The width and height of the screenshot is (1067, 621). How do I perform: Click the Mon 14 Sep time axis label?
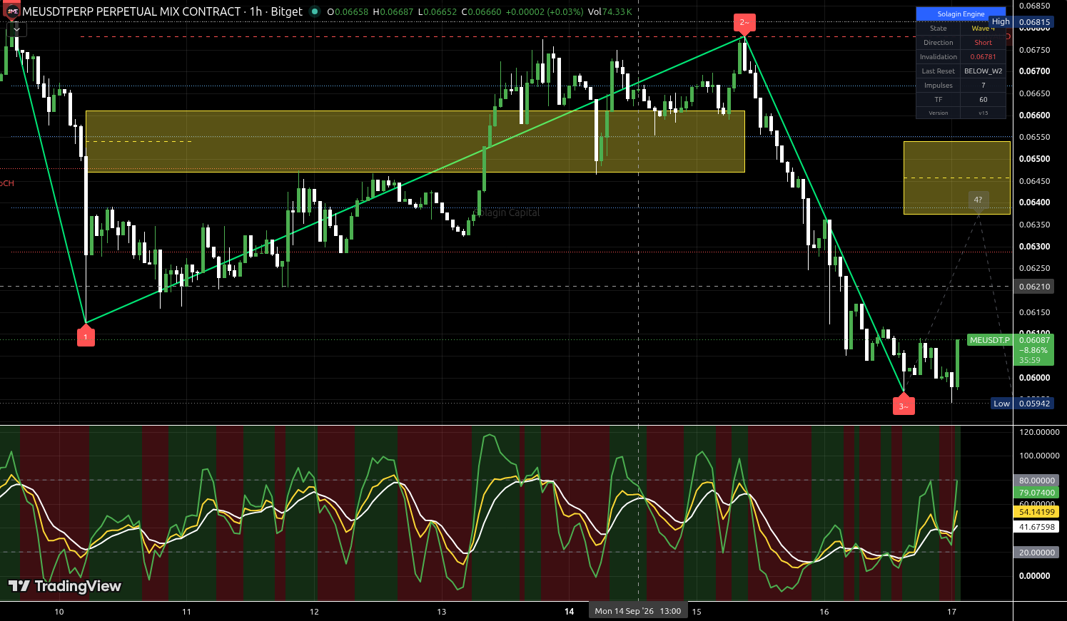tap(637, 611)
